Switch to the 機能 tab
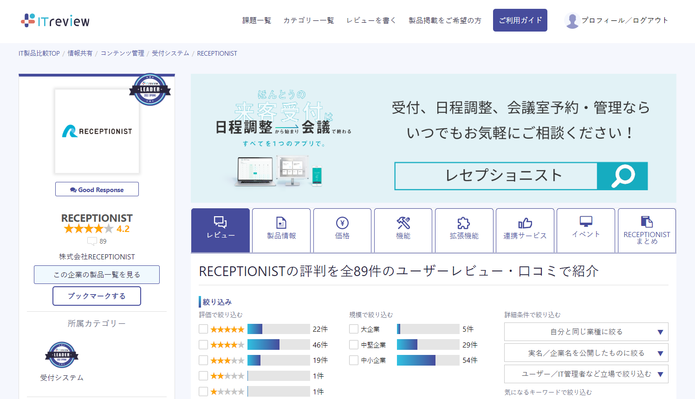 click(403, 230)
